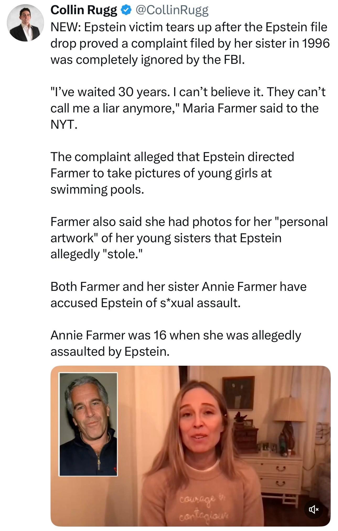Open the @CollinRugg handle link
338x531 pixels.
[x=172, y=10]
